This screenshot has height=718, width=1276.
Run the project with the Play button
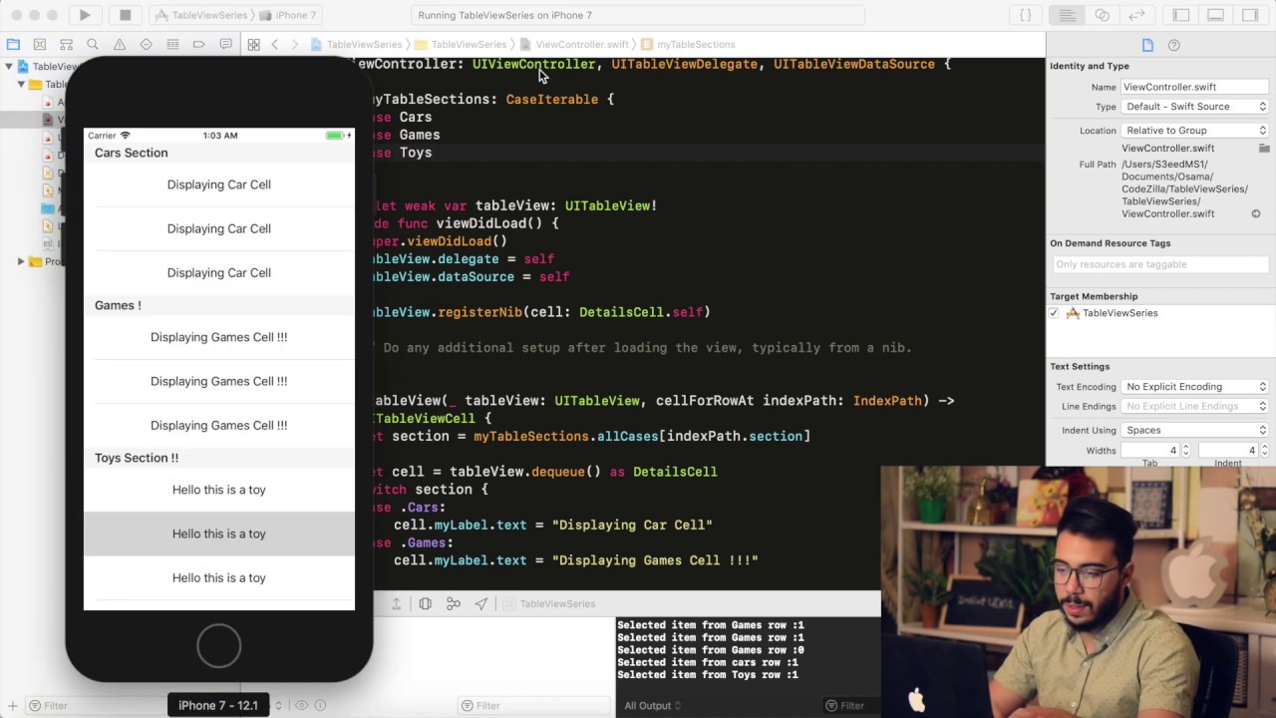coord(85,15)
